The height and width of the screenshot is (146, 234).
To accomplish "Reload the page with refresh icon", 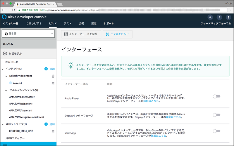I will tap(13, 10).
